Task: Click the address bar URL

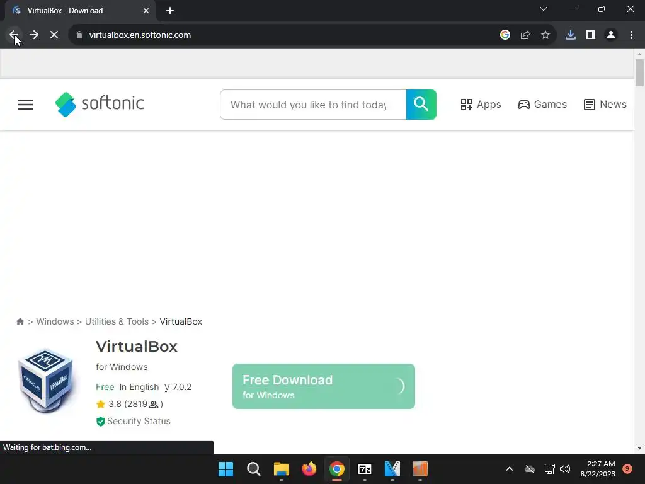Action: (x=140, y=35)
